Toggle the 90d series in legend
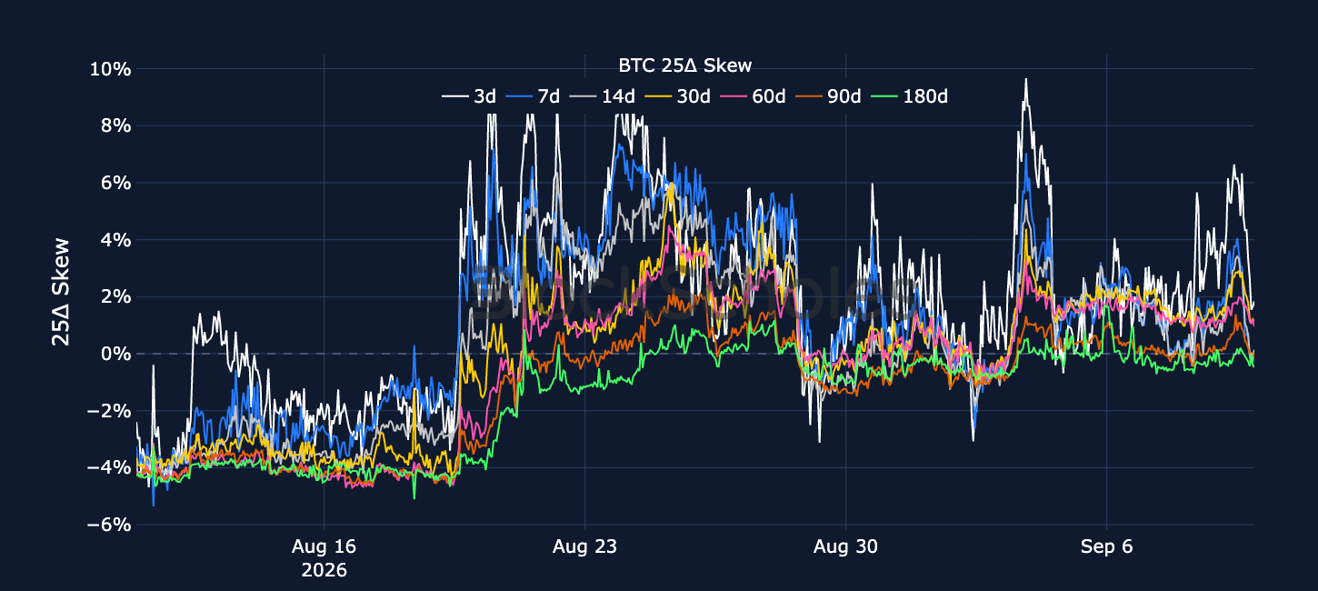 pos(828,96)
